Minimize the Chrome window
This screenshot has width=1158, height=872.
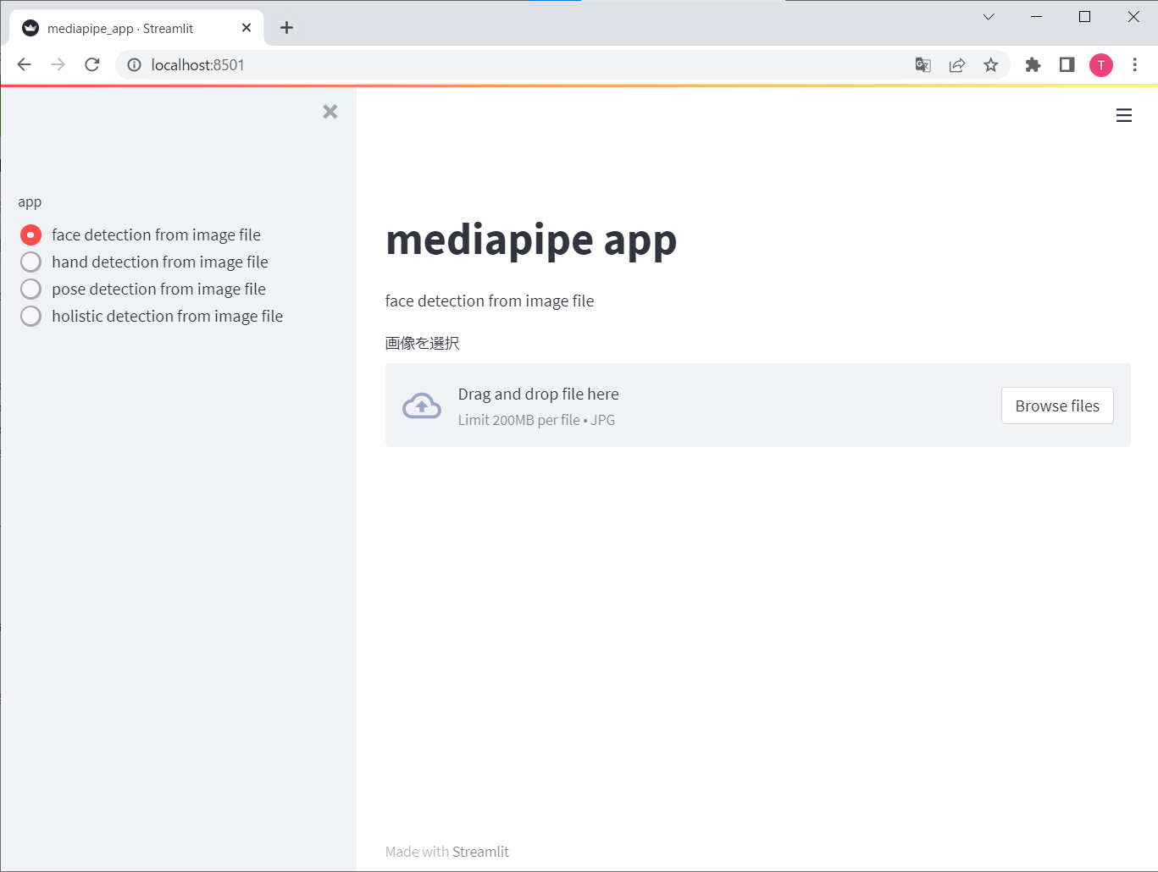click(1037, 17)
